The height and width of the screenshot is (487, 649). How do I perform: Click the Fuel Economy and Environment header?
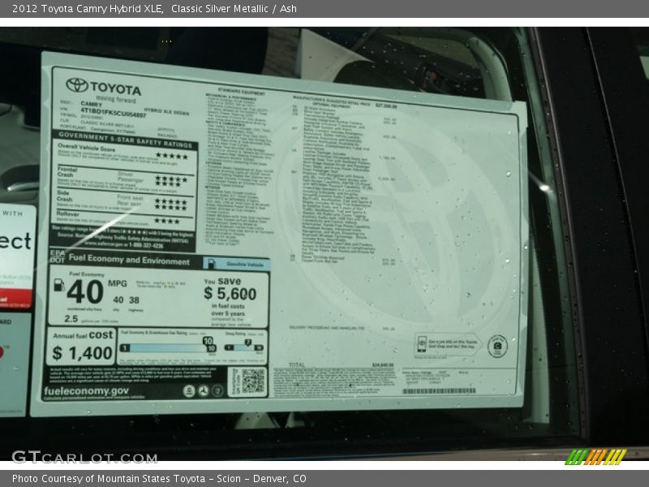131,261
